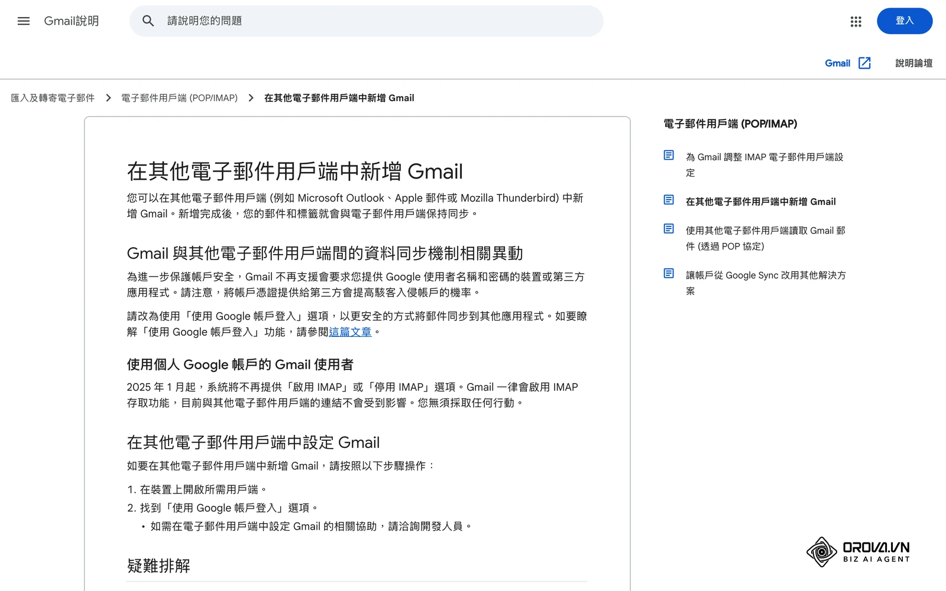Click article icon beside 讓帳戶從 Google Sync
The image size is (946, 591).
tap(669, 274)
